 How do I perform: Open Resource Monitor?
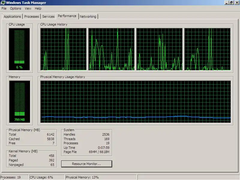[x=87, y=164]
